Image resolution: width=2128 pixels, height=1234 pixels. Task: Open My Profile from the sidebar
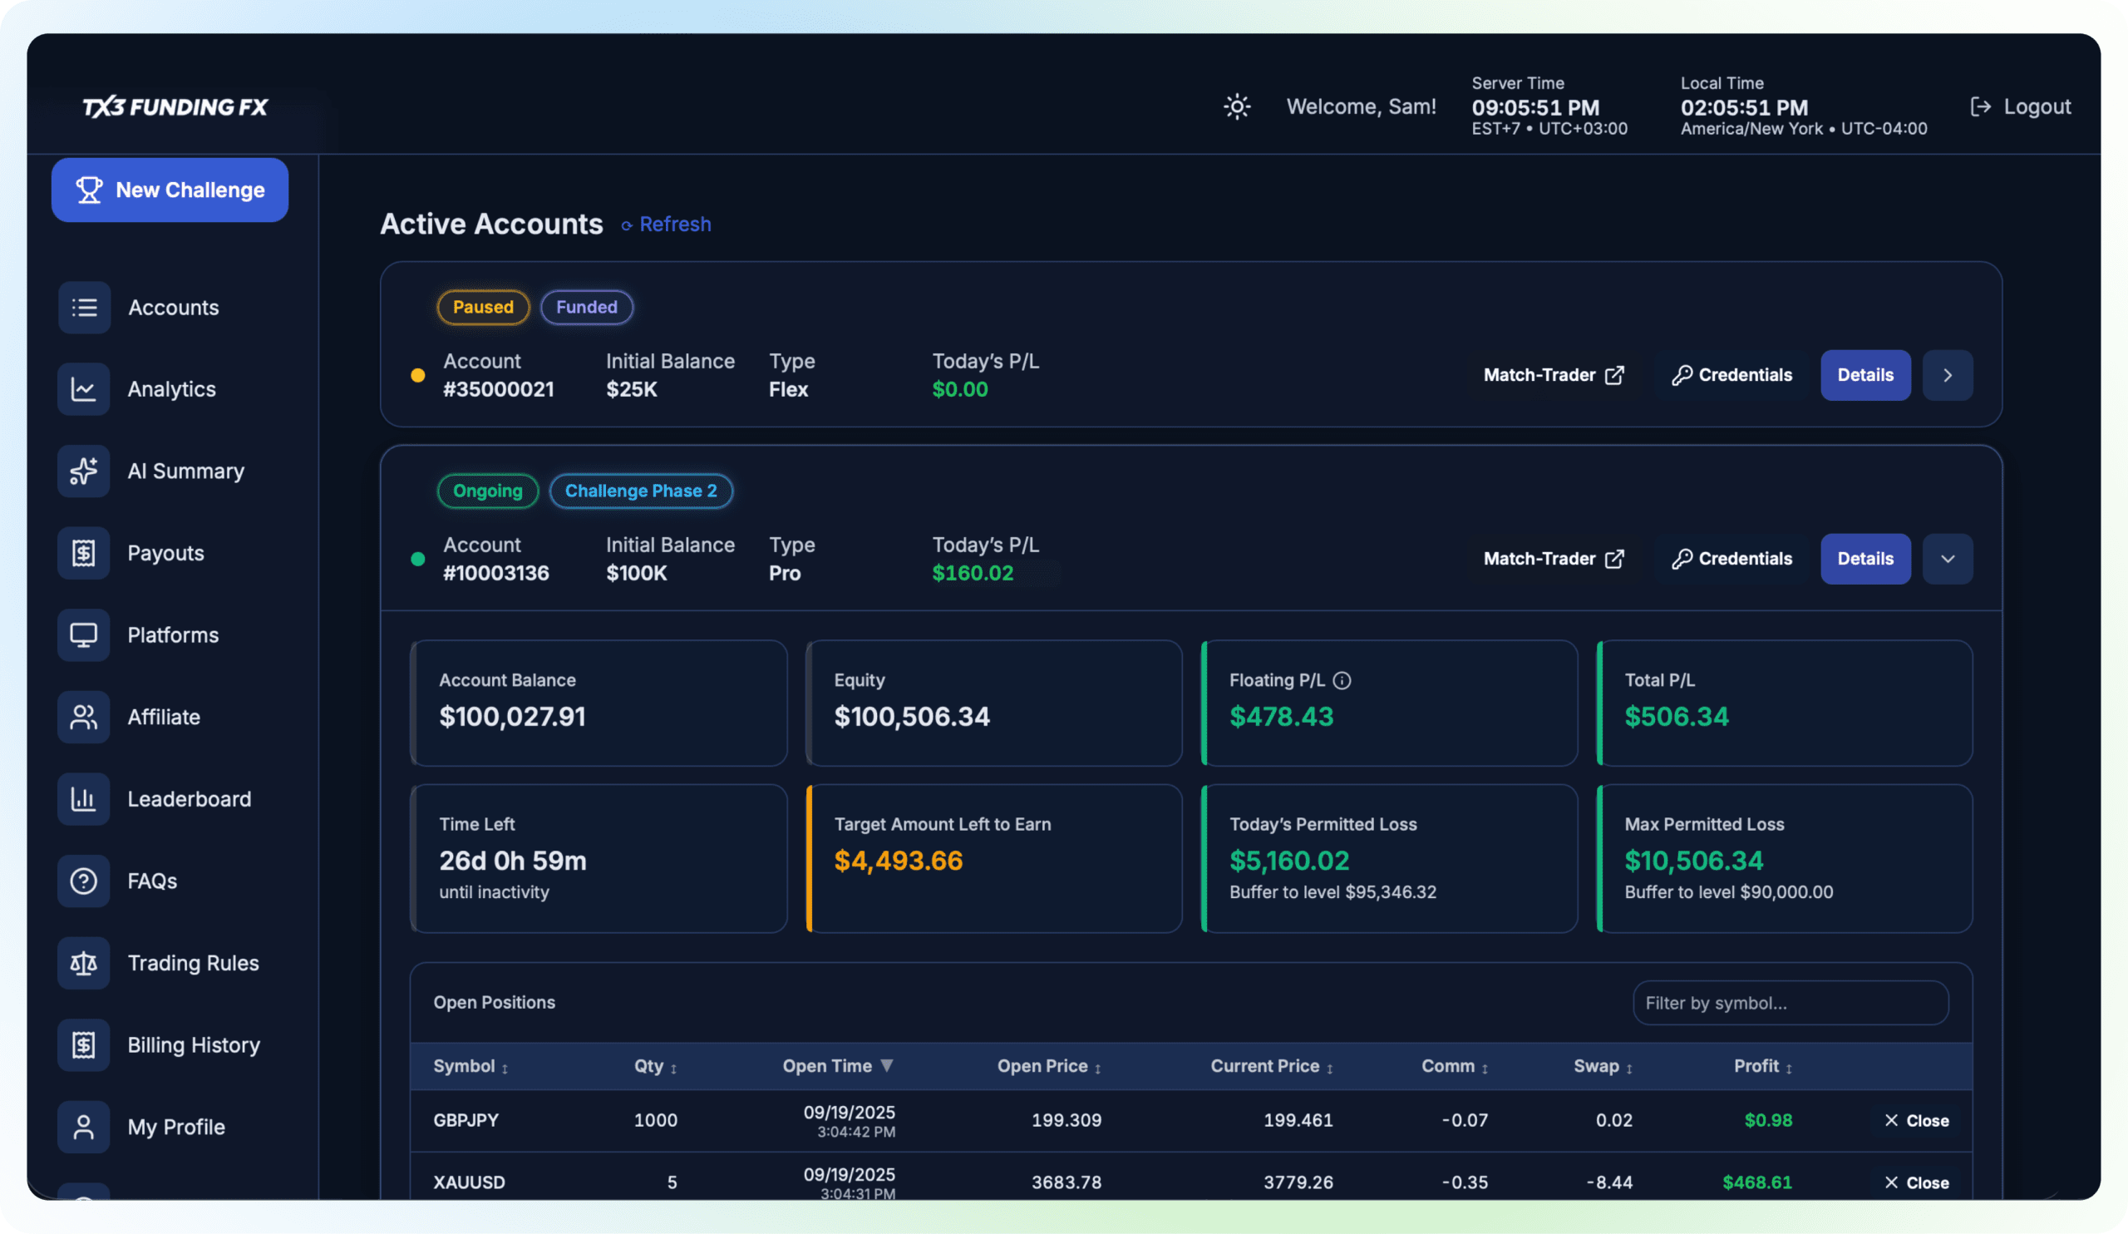tap(175, 1127)
